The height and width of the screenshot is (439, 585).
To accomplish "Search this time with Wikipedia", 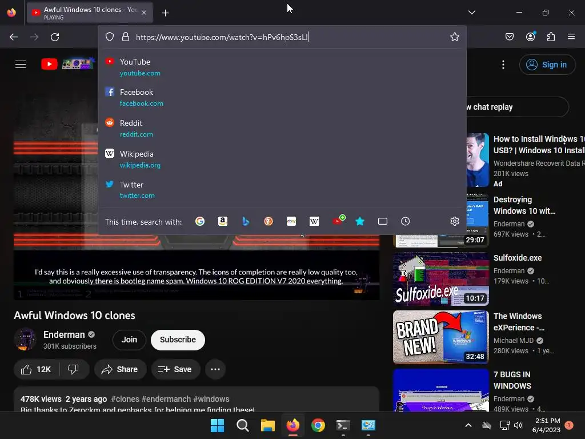I will click(x=314, y=221).
